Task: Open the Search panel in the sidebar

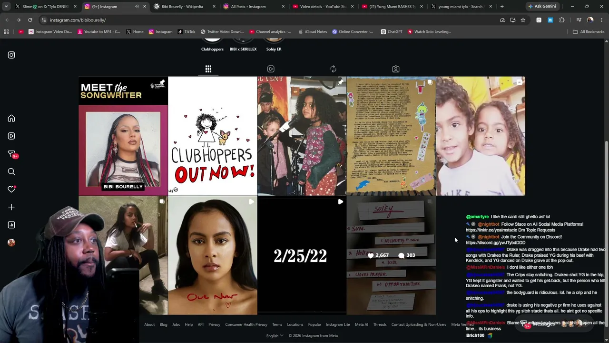Action: click(11, 171)
